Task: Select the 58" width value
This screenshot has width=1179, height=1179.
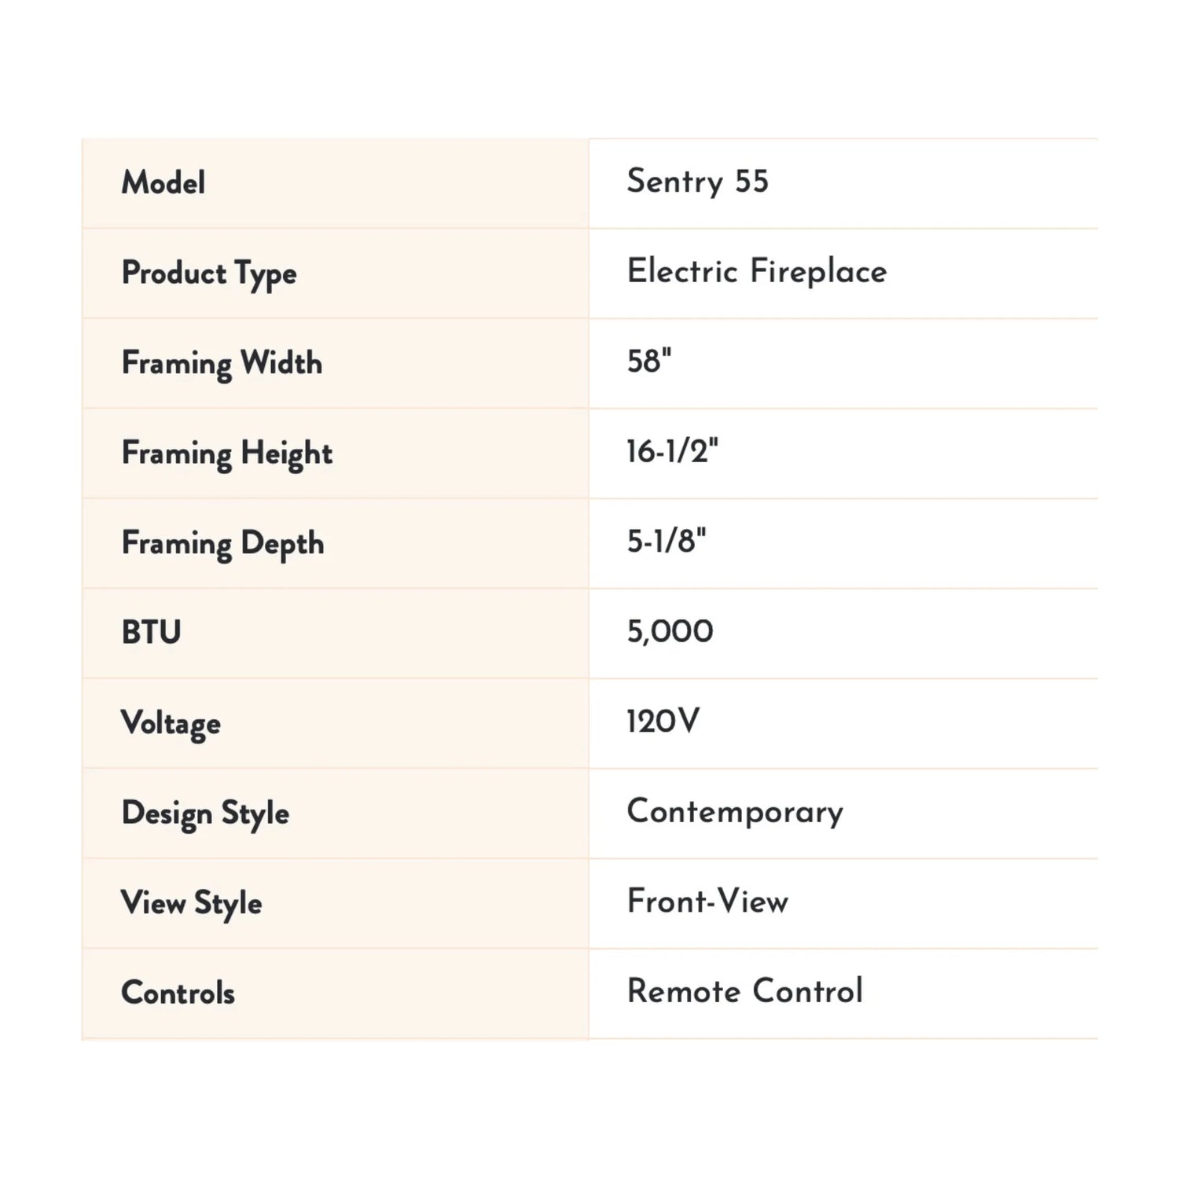Action: [x=649, y=362]
